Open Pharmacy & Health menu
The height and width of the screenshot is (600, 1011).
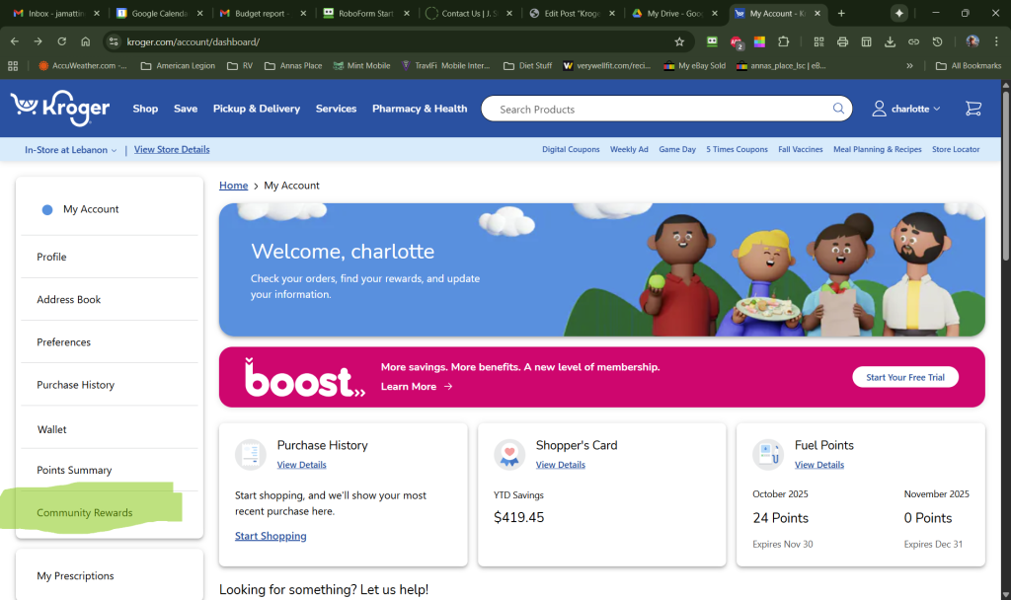pos(420,109)
